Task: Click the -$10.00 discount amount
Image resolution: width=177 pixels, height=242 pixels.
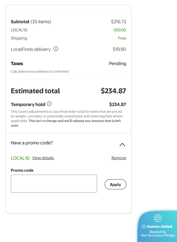Action: pyautogui.click(x=119, y=30)
